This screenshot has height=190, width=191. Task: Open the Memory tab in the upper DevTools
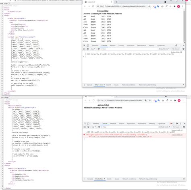click(152, 45)
